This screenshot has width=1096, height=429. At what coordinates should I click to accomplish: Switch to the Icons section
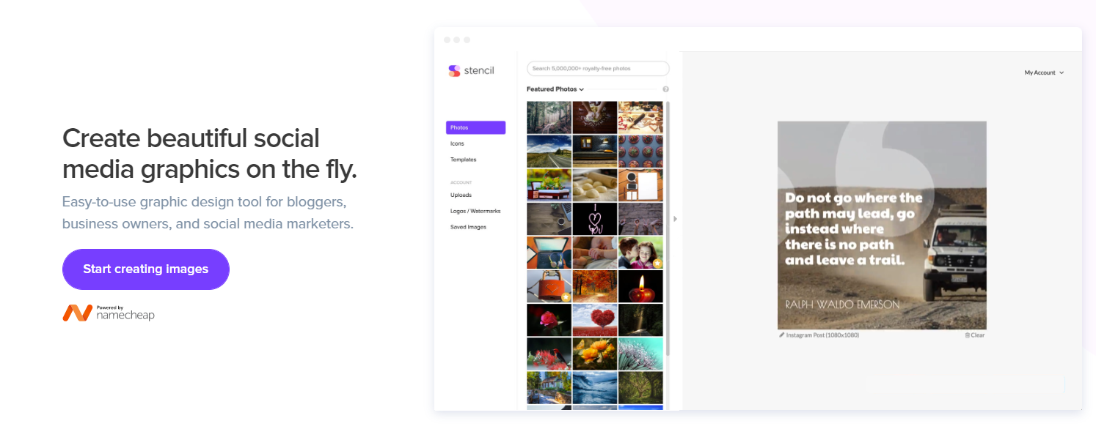(457, 143)
